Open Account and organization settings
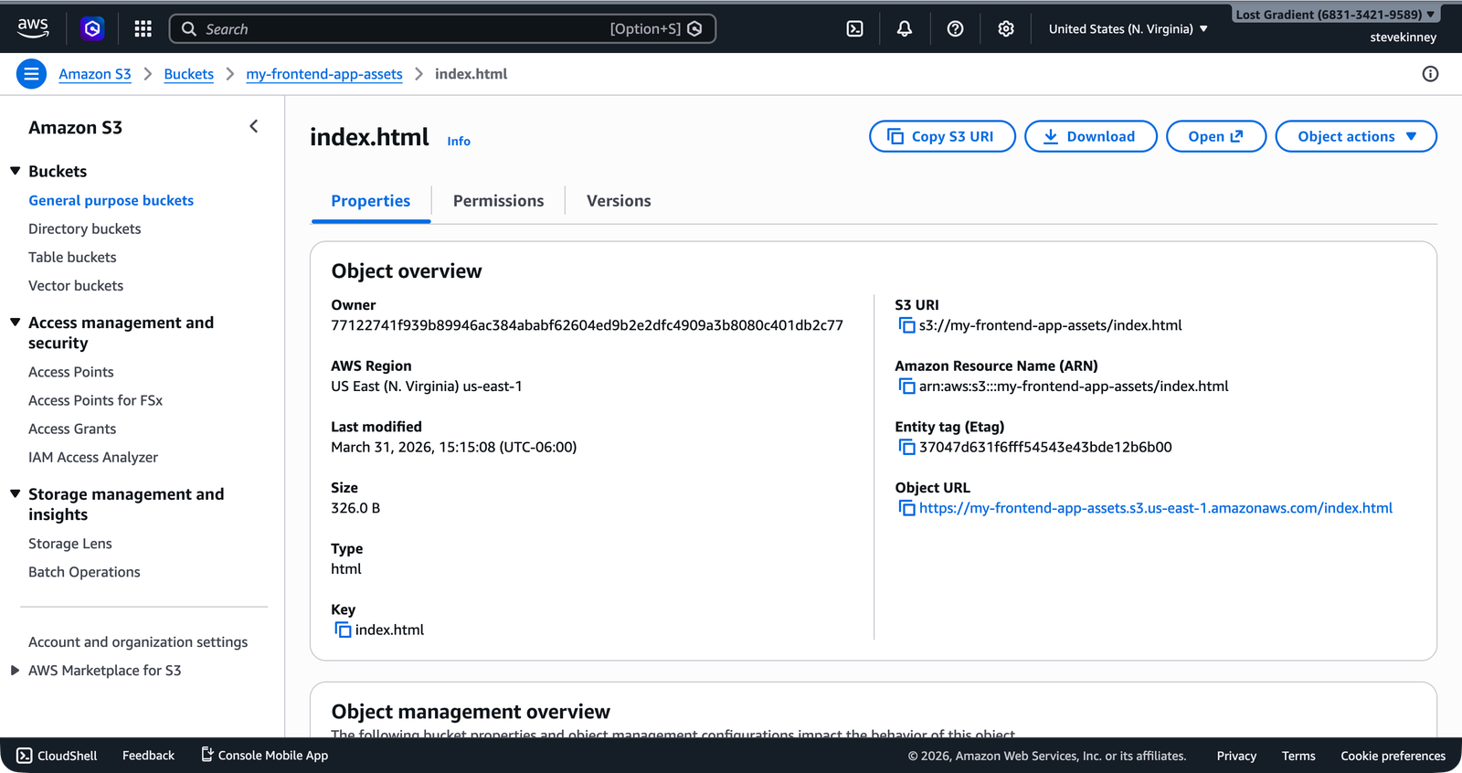The image size is (1462, 773). tap(138, 642)
